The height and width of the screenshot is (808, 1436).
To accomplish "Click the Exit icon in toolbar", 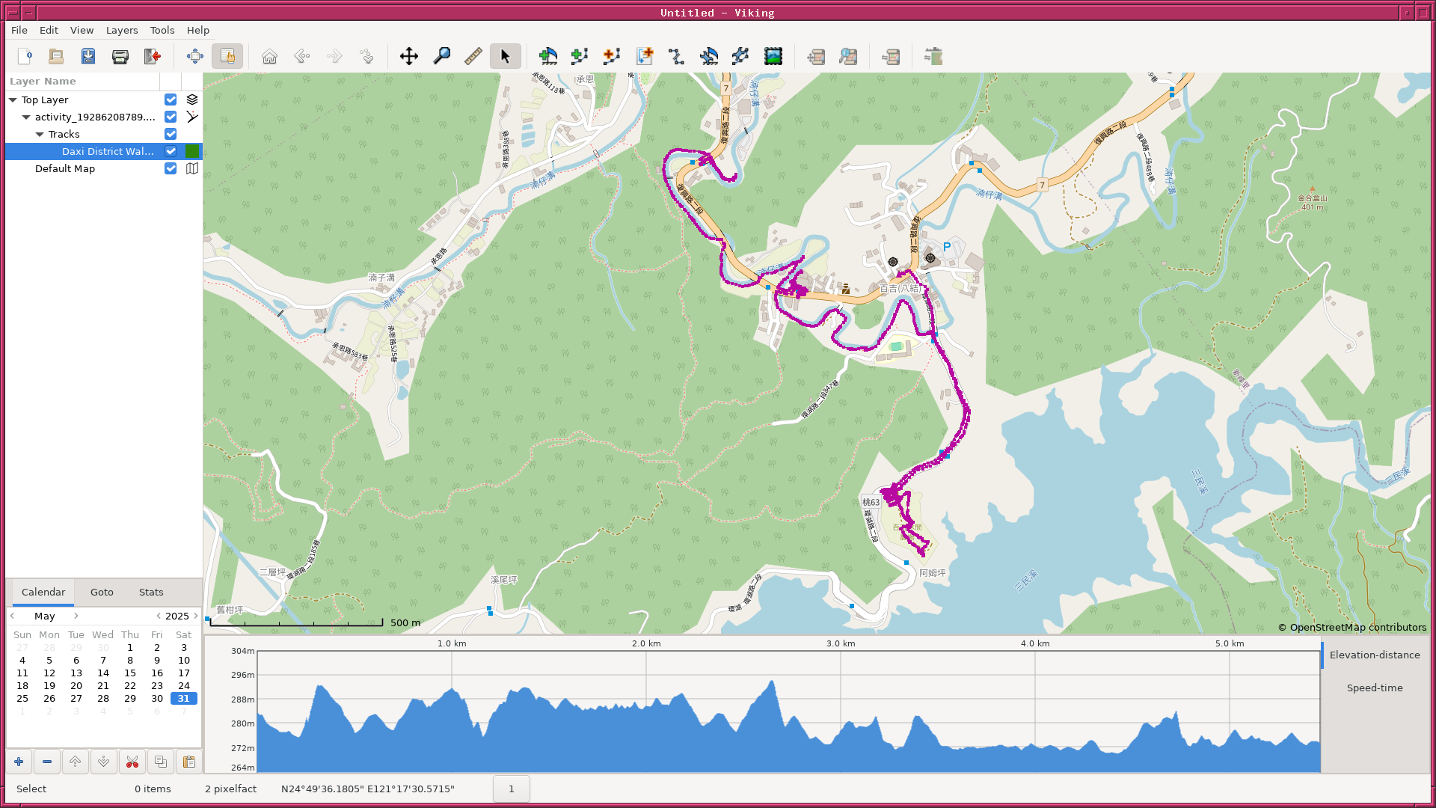I will tap(153, 56).
